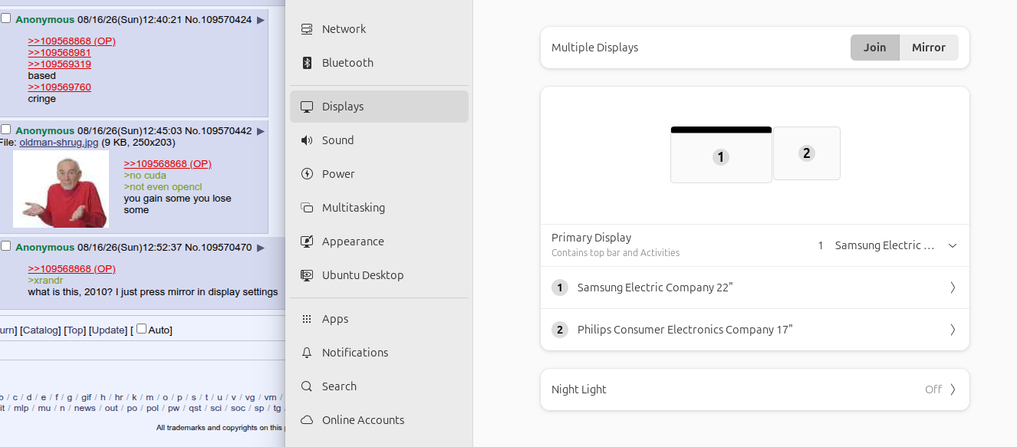Screen dimensions: 1017x447
Task: Select display 1 in the arrangement preview
Action: click(x=721, y=155)
